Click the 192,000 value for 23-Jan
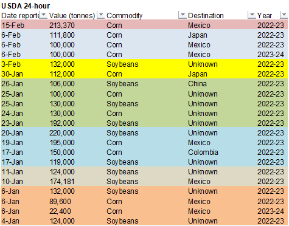289x226 pixels. click(62, 123)
